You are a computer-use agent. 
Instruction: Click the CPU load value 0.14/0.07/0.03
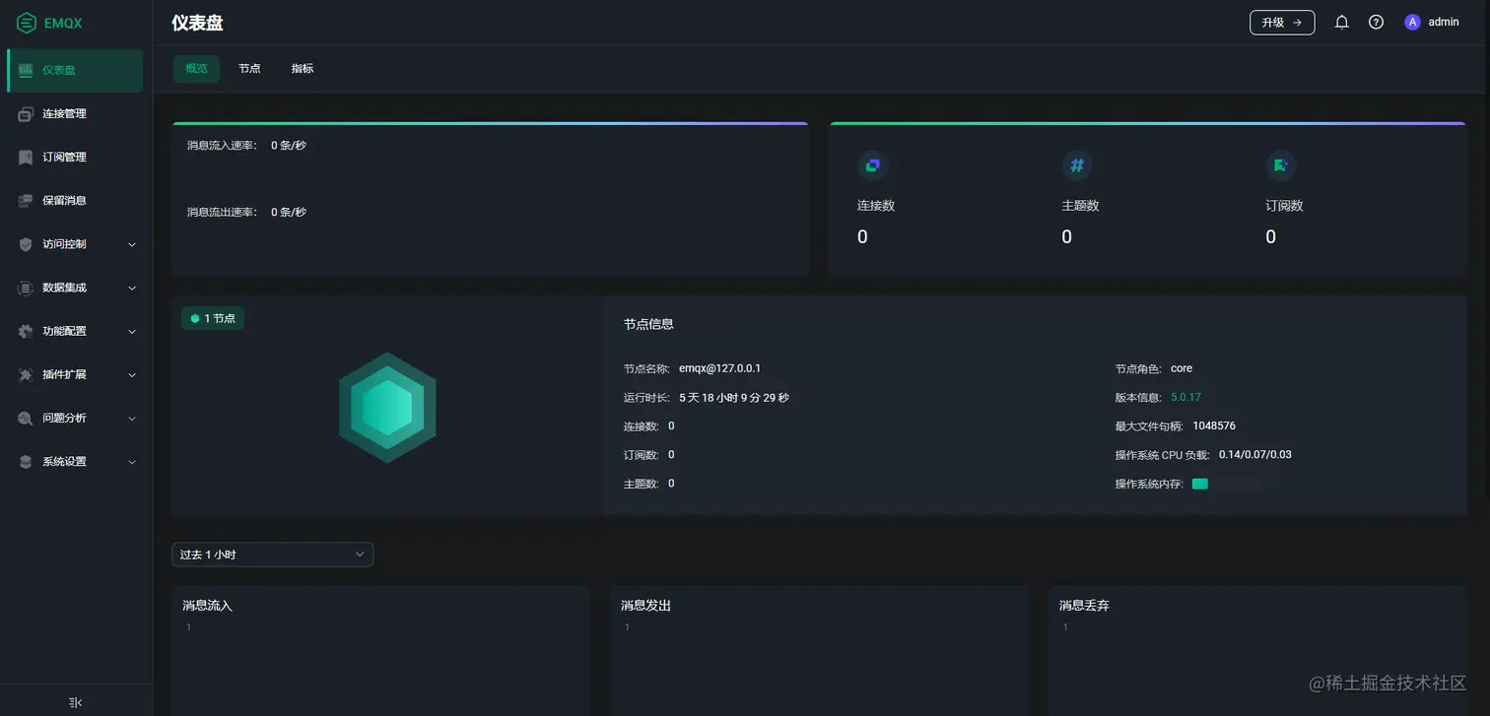pos(1254,455)
